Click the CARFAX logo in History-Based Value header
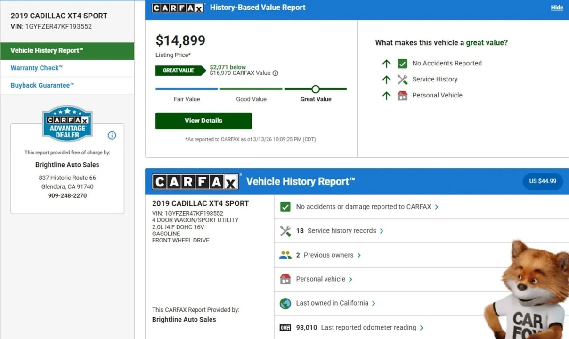569x339 pixels. click(x=179, y=8)
